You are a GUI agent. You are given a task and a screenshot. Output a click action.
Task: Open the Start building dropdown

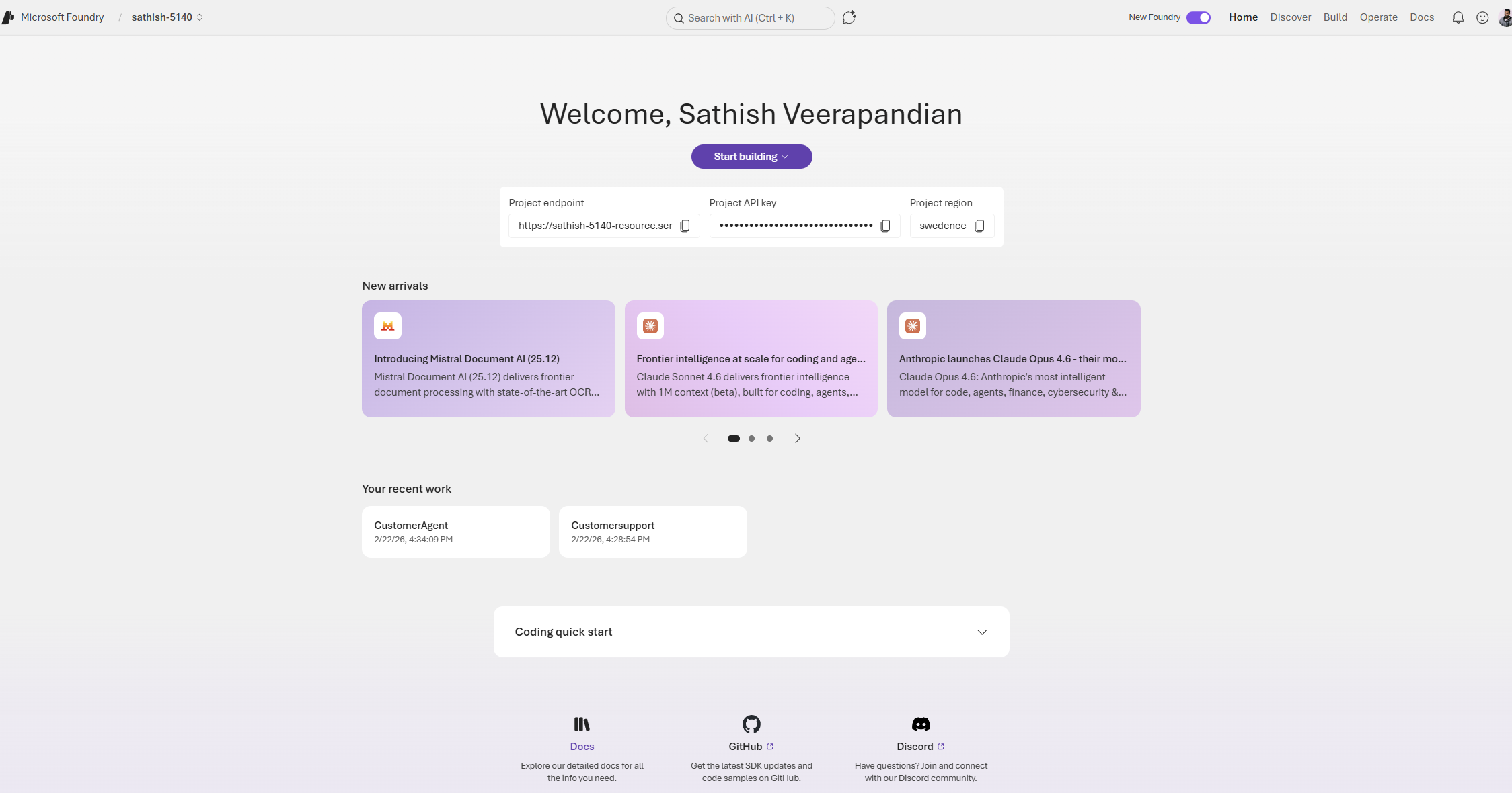(751, 157)
